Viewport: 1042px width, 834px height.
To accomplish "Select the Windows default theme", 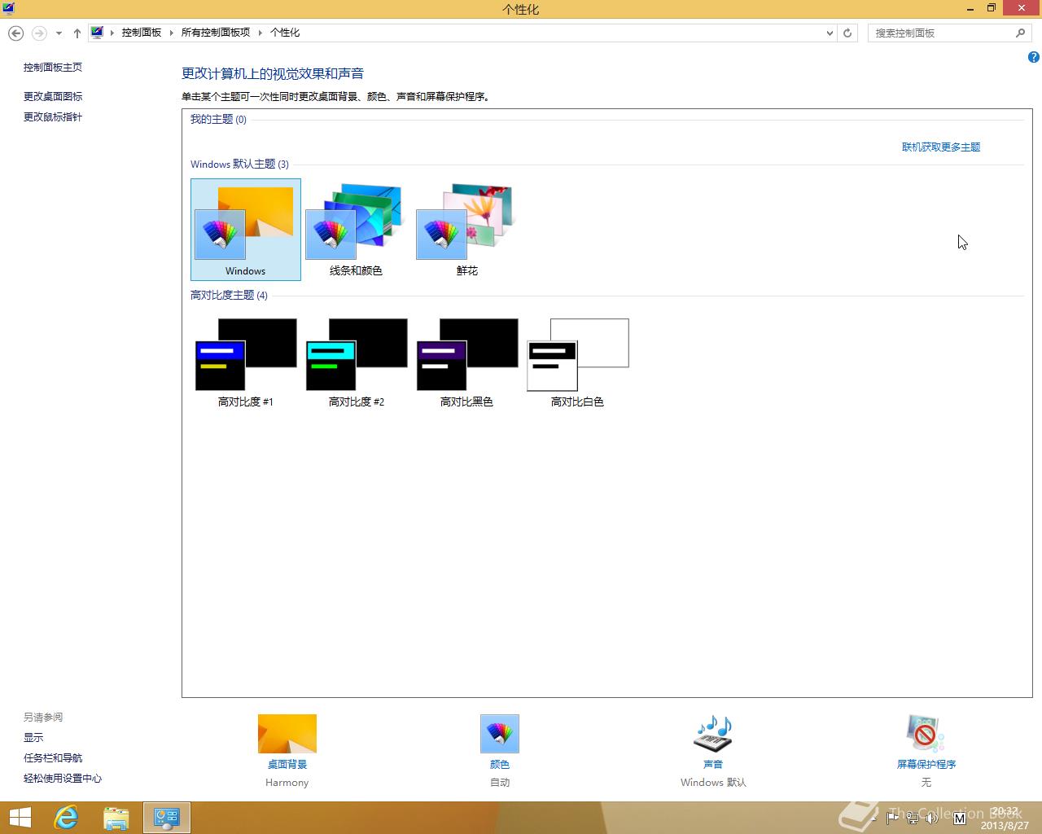I will pyautogui.click(x=246, y=230).
